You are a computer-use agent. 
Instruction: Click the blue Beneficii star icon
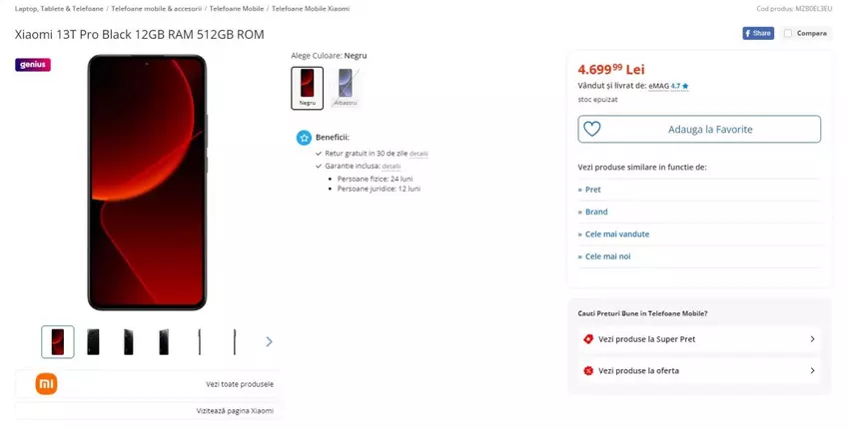tap(304, 138)
